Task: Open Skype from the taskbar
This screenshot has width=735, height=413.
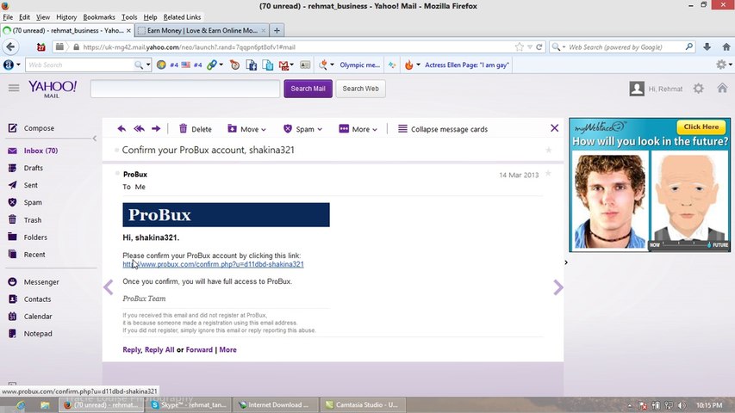Action: point(190,404)
